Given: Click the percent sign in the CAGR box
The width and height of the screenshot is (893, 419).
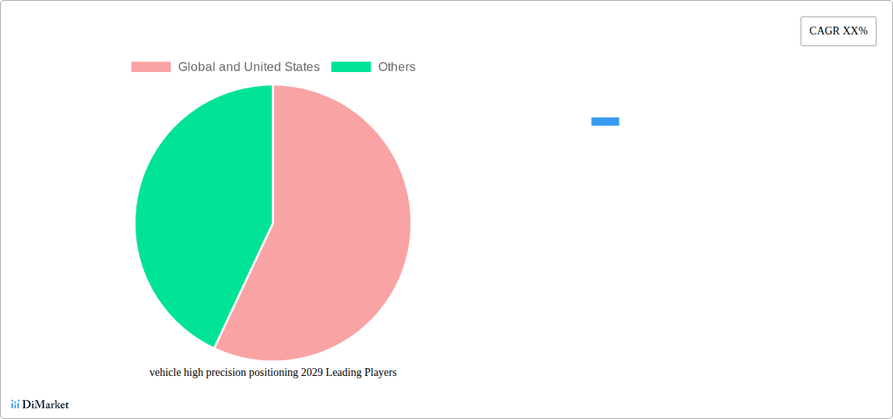Looking at the screenshot, I should pos(863,31).
